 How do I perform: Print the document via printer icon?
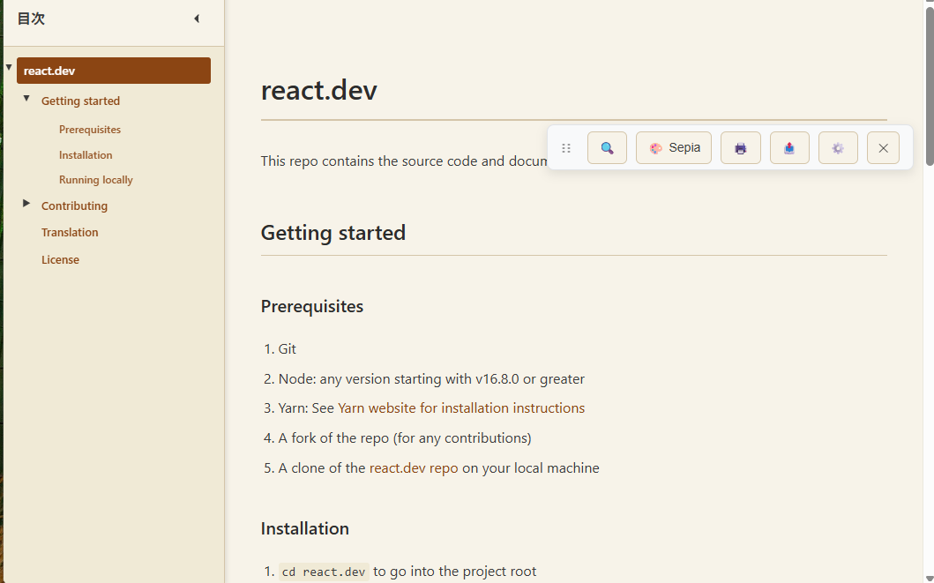pos(741,147)
